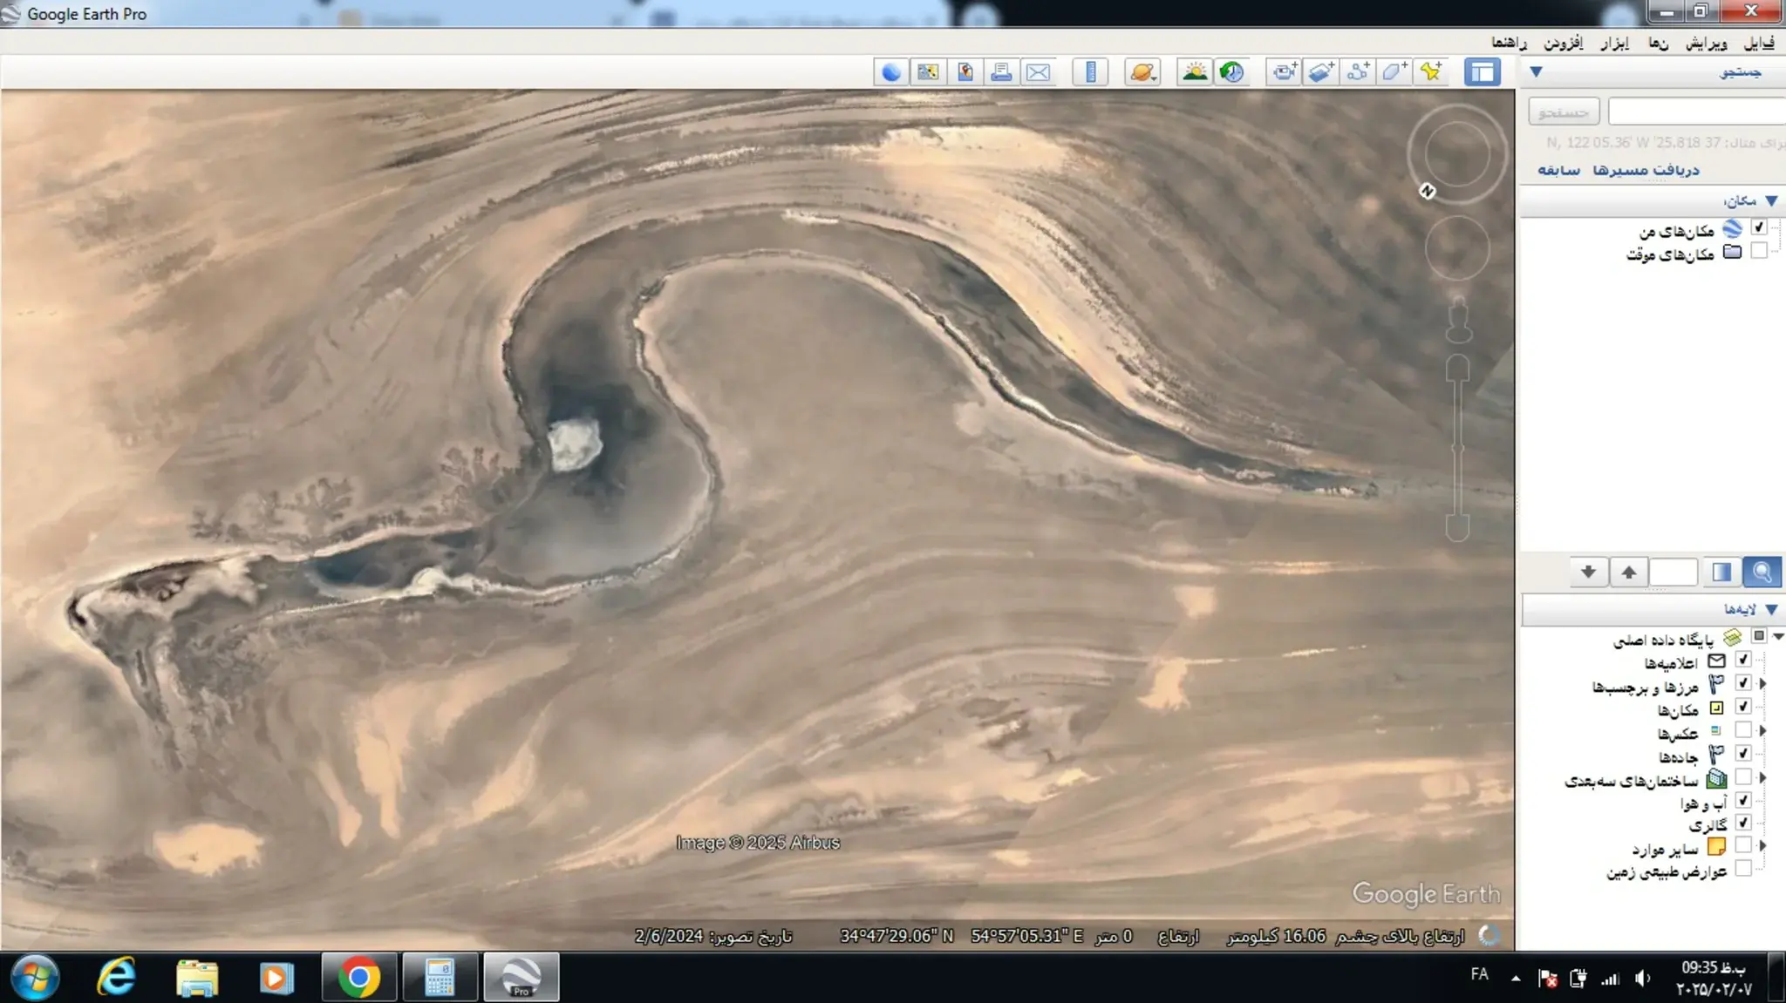Click imagery date 2/6/2024 in status bar
This screenshot has width=1786, height=1003.
(x=669, y=936)
